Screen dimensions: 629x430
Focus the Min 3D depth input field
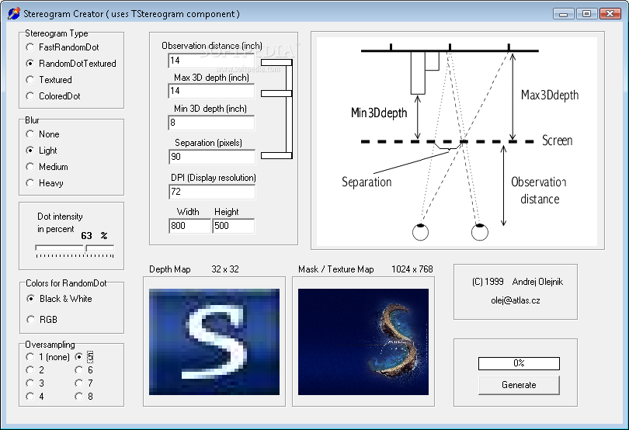coord(211,123)
